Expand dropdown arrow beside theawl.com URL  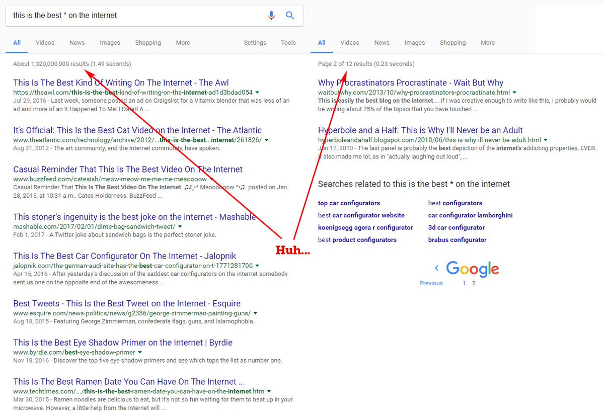257,93
